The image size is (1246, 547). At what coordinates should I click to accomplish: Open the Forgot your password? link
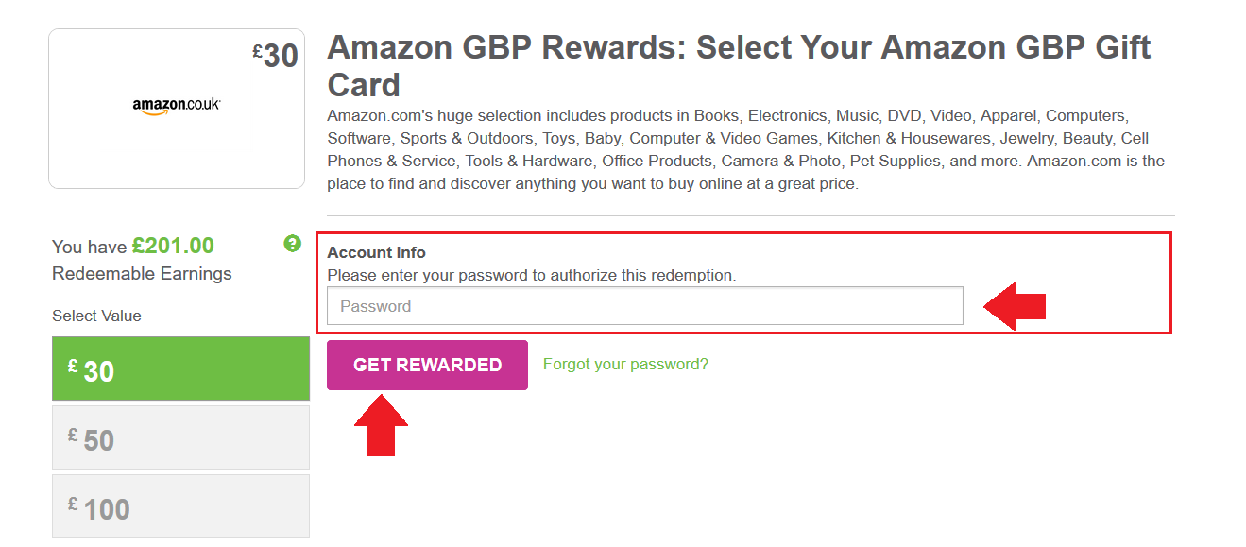(625, 364)
